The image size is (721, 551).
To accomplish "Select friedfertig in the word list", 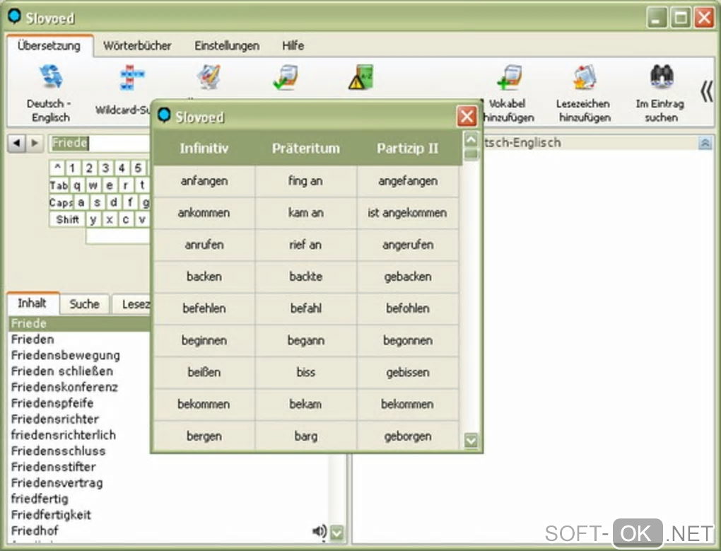I will [x=40, y=499].
